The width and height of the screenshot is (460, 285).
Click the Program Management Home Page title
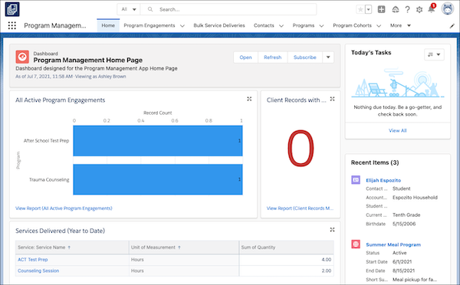tap(87, 60)
